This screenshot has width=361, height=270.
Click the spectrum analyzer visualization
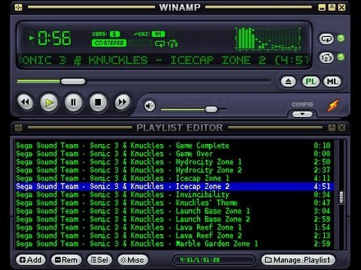pyautogui.click(x=268, y=39)
